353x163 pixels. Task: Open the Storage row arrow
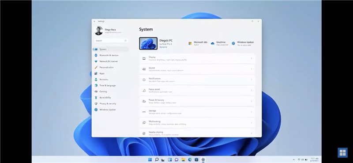(x=251, y=112)
